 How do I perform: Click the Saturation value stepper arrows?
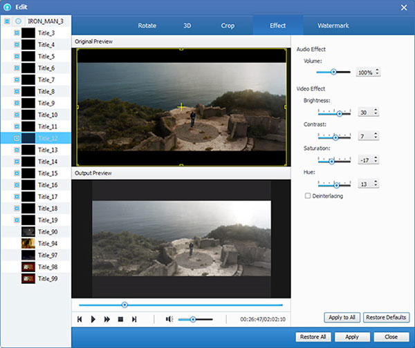pos(376,159)
